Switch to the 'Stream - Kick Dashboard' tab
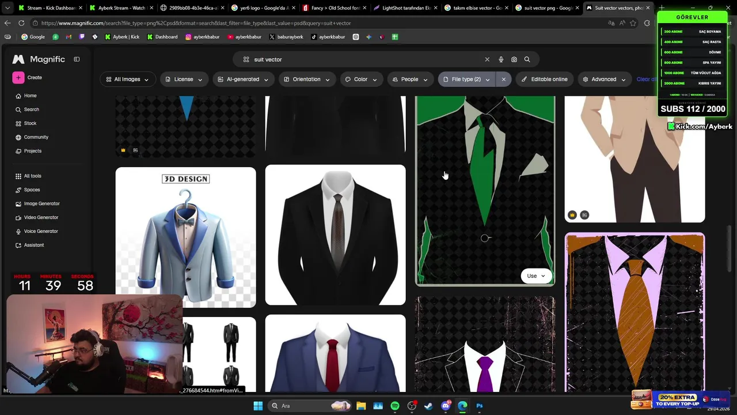 pos(50,8)
